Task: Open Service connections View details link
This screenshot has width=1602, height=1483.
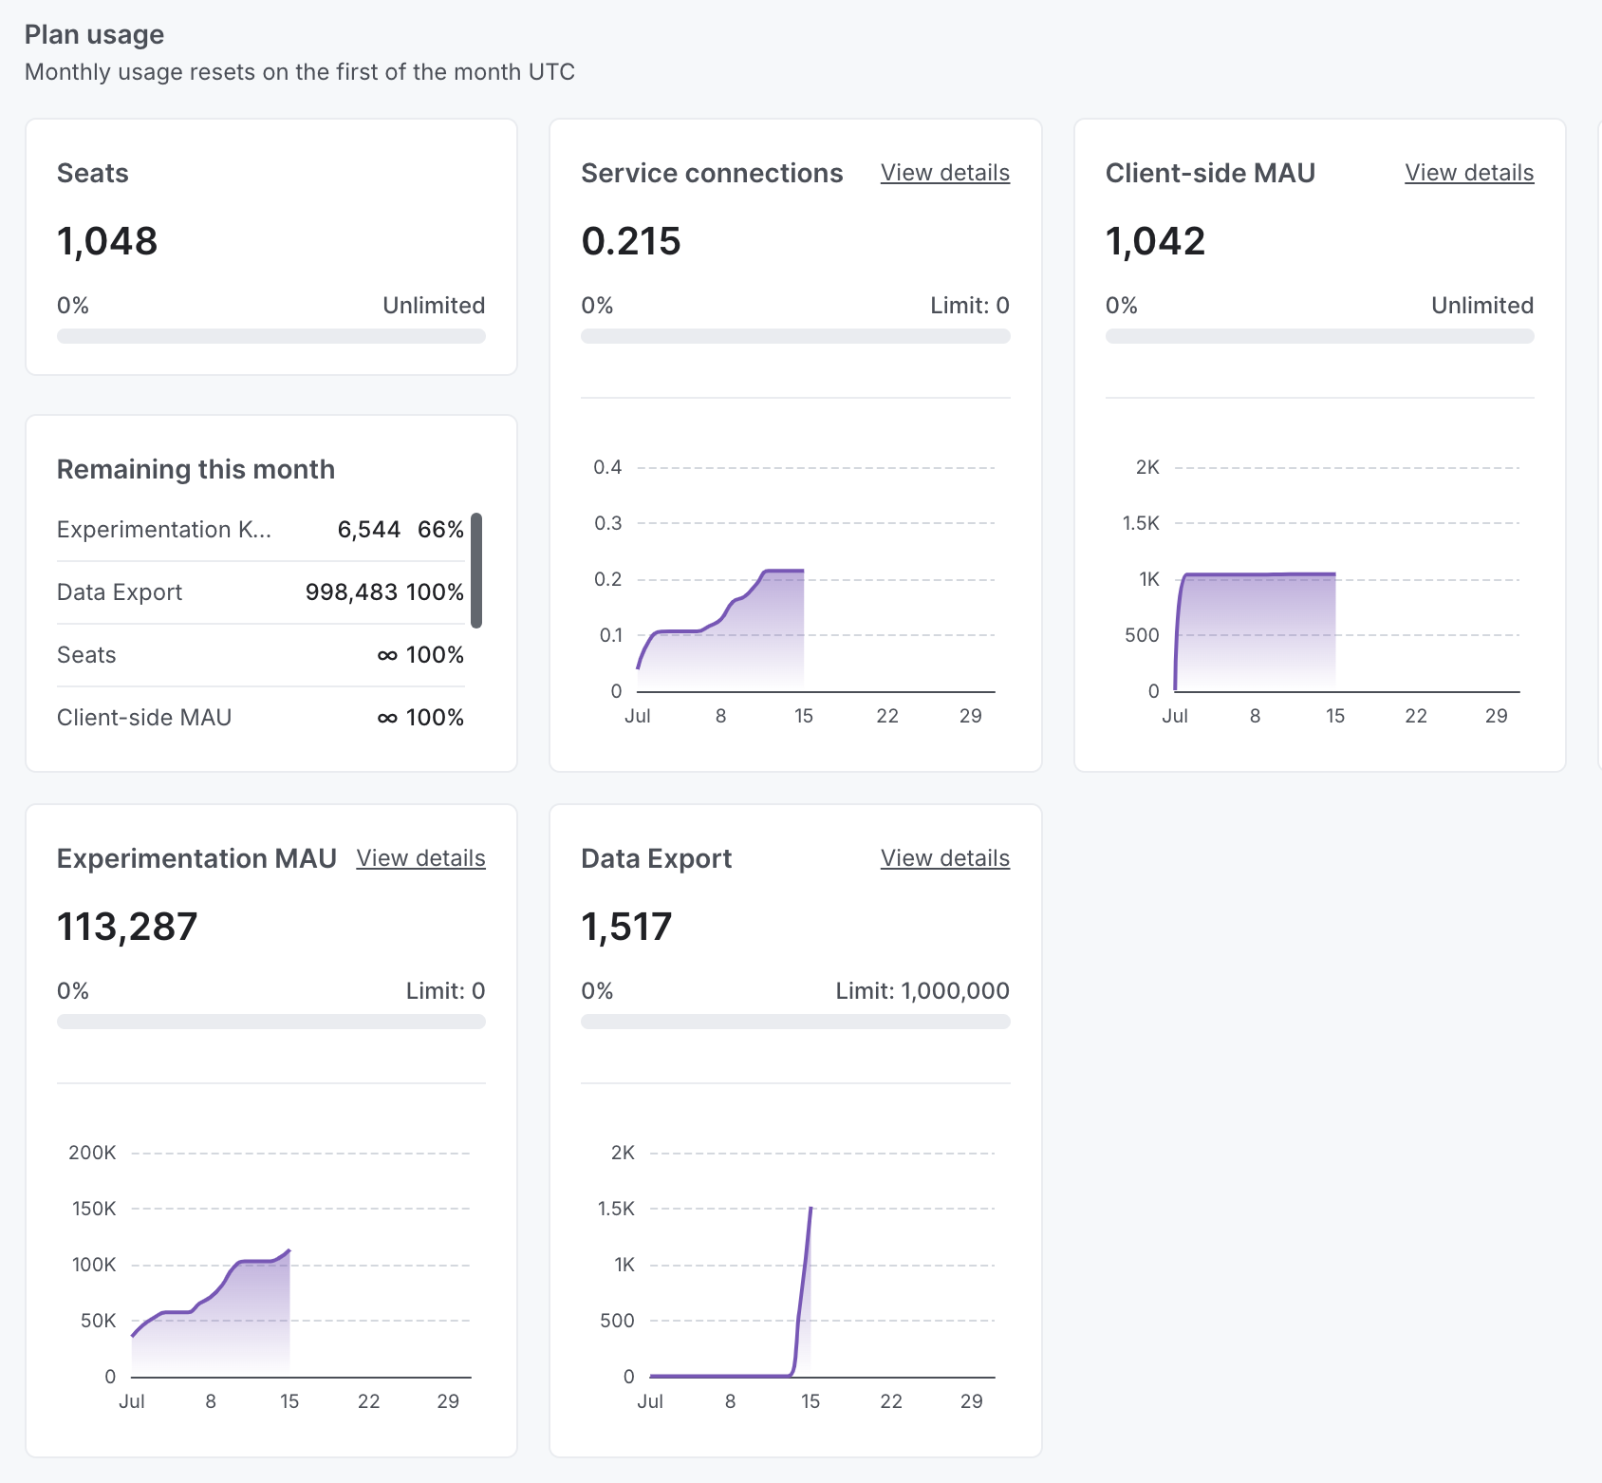Action: (x=944, y=173)
